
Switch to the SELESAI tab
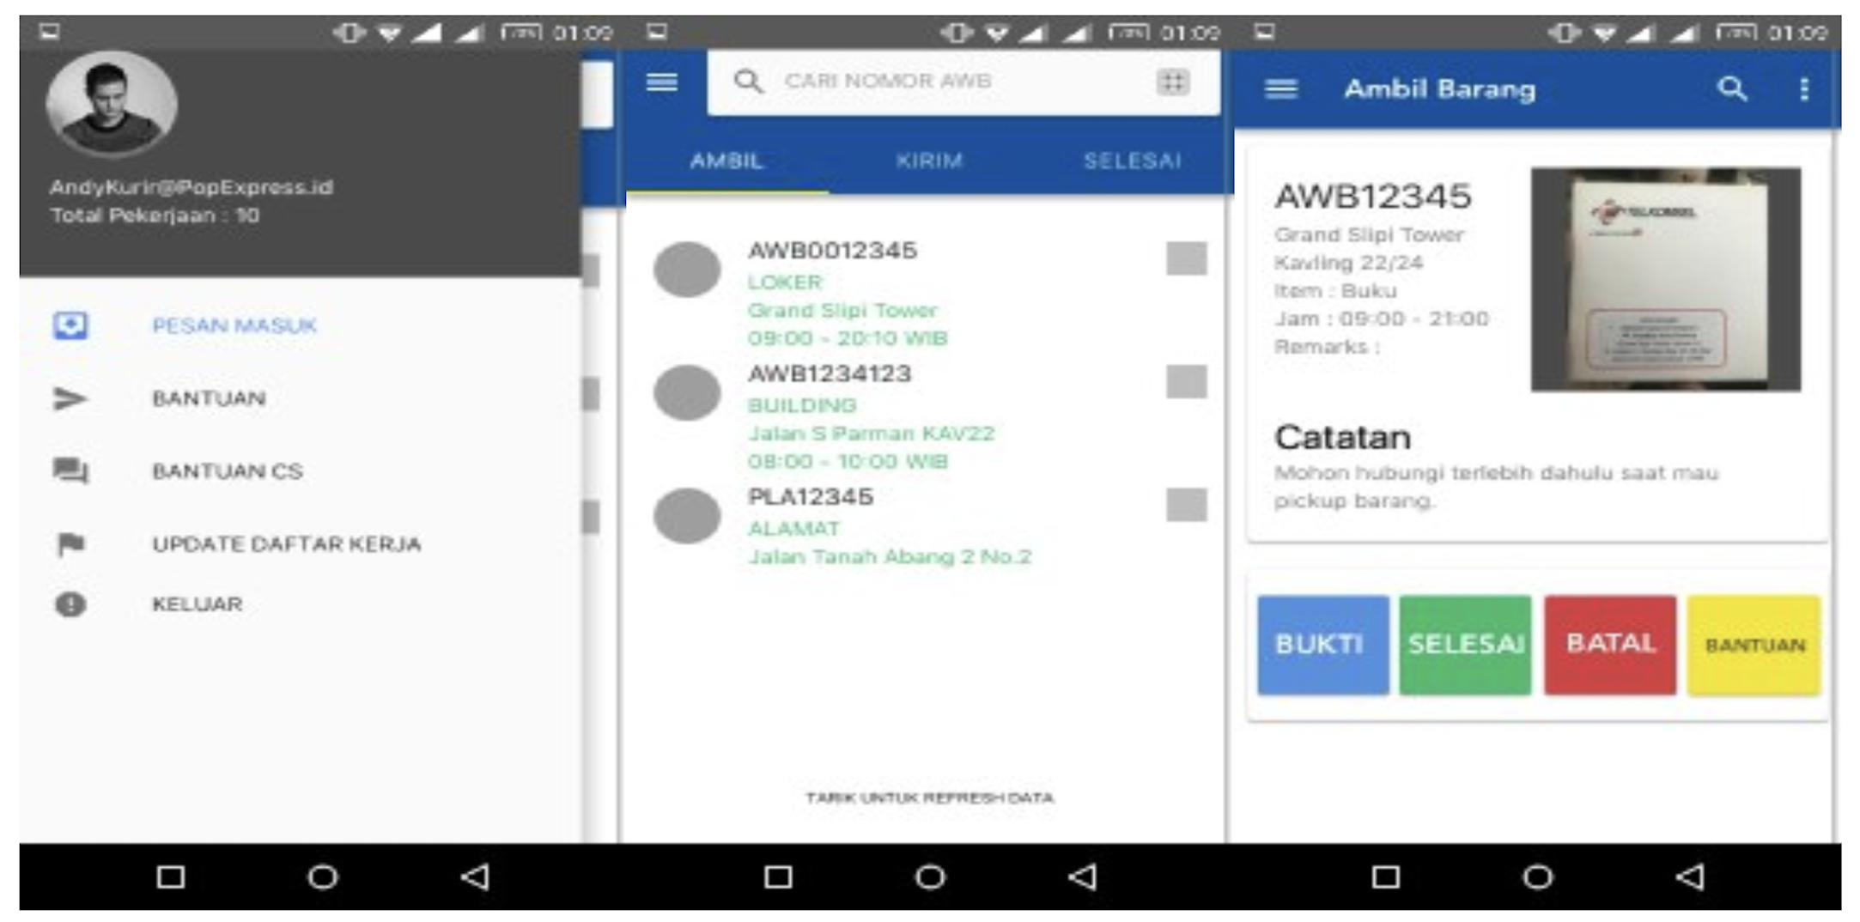(x=1132, y=161)
